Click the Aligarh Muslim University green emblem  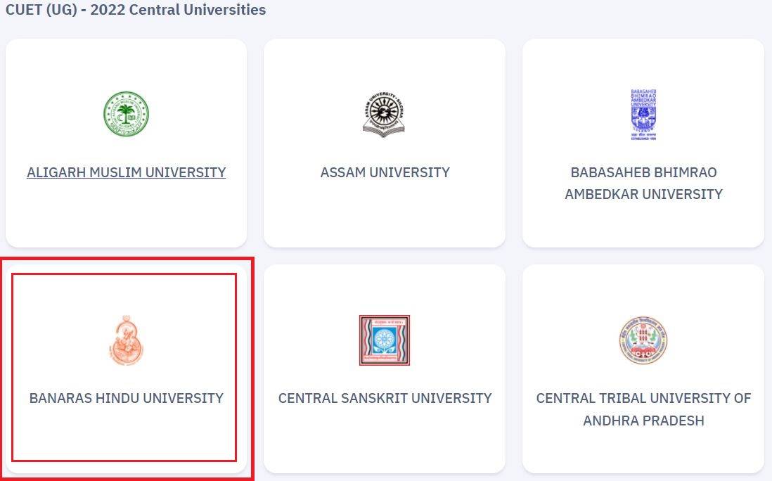coord(126,114)
